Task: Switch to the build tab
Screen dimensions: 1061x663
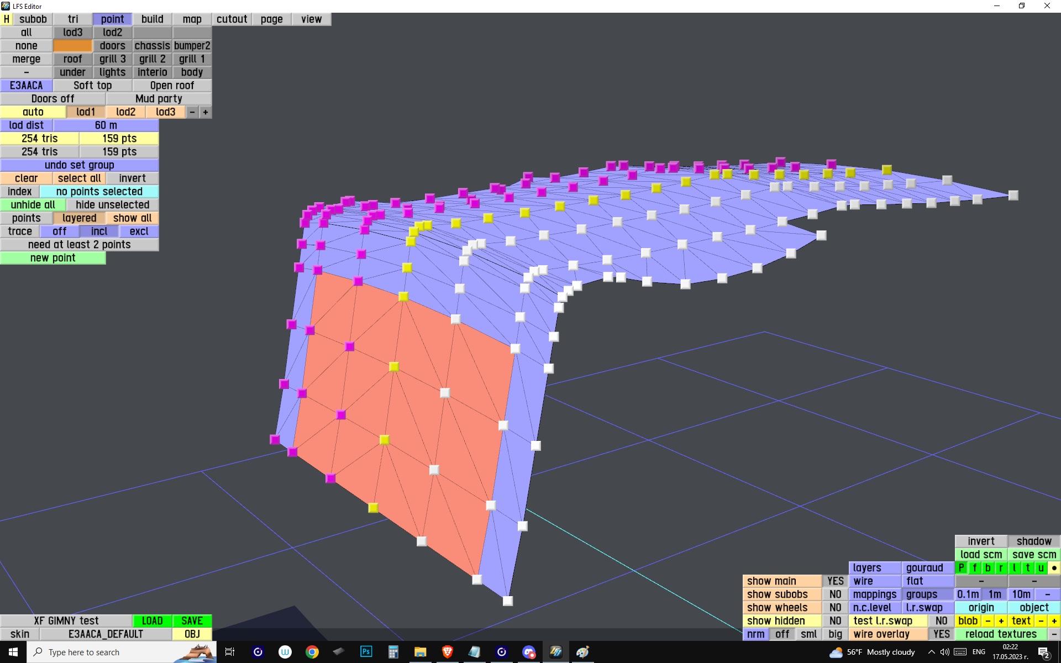Action: [x=152, y=19]
